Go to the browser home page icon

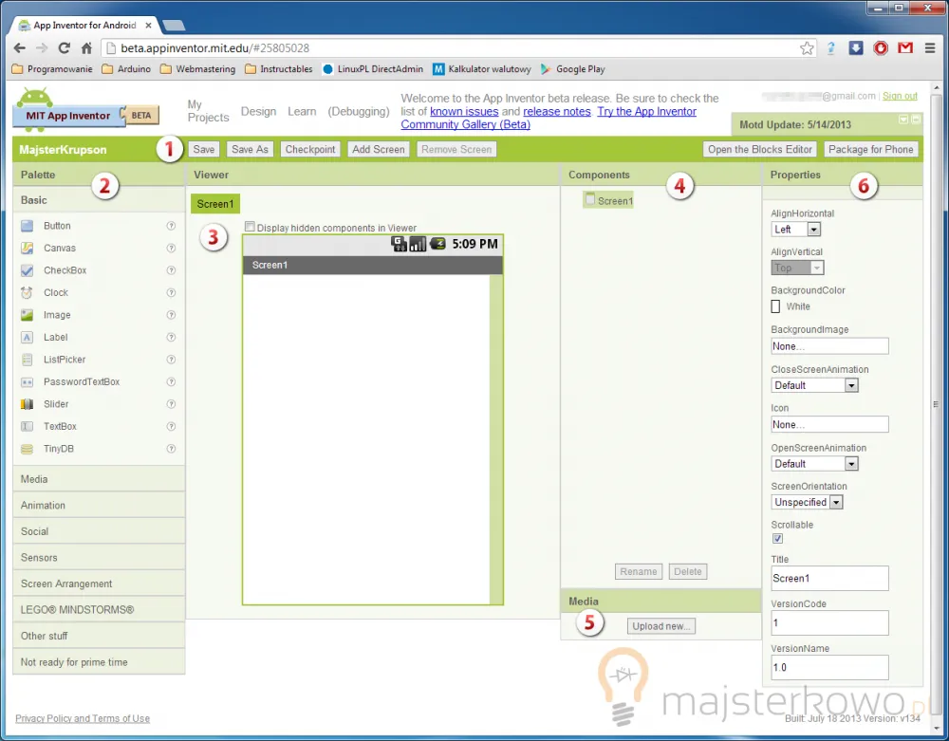pos(86,47)
